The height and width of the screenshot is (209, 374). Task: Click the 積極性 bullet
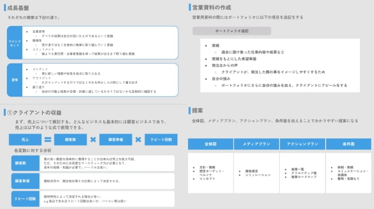(x=37, y=40)
